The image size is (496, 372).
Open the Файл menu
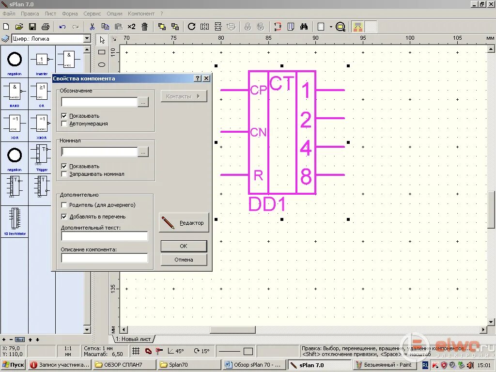point(9,14)
